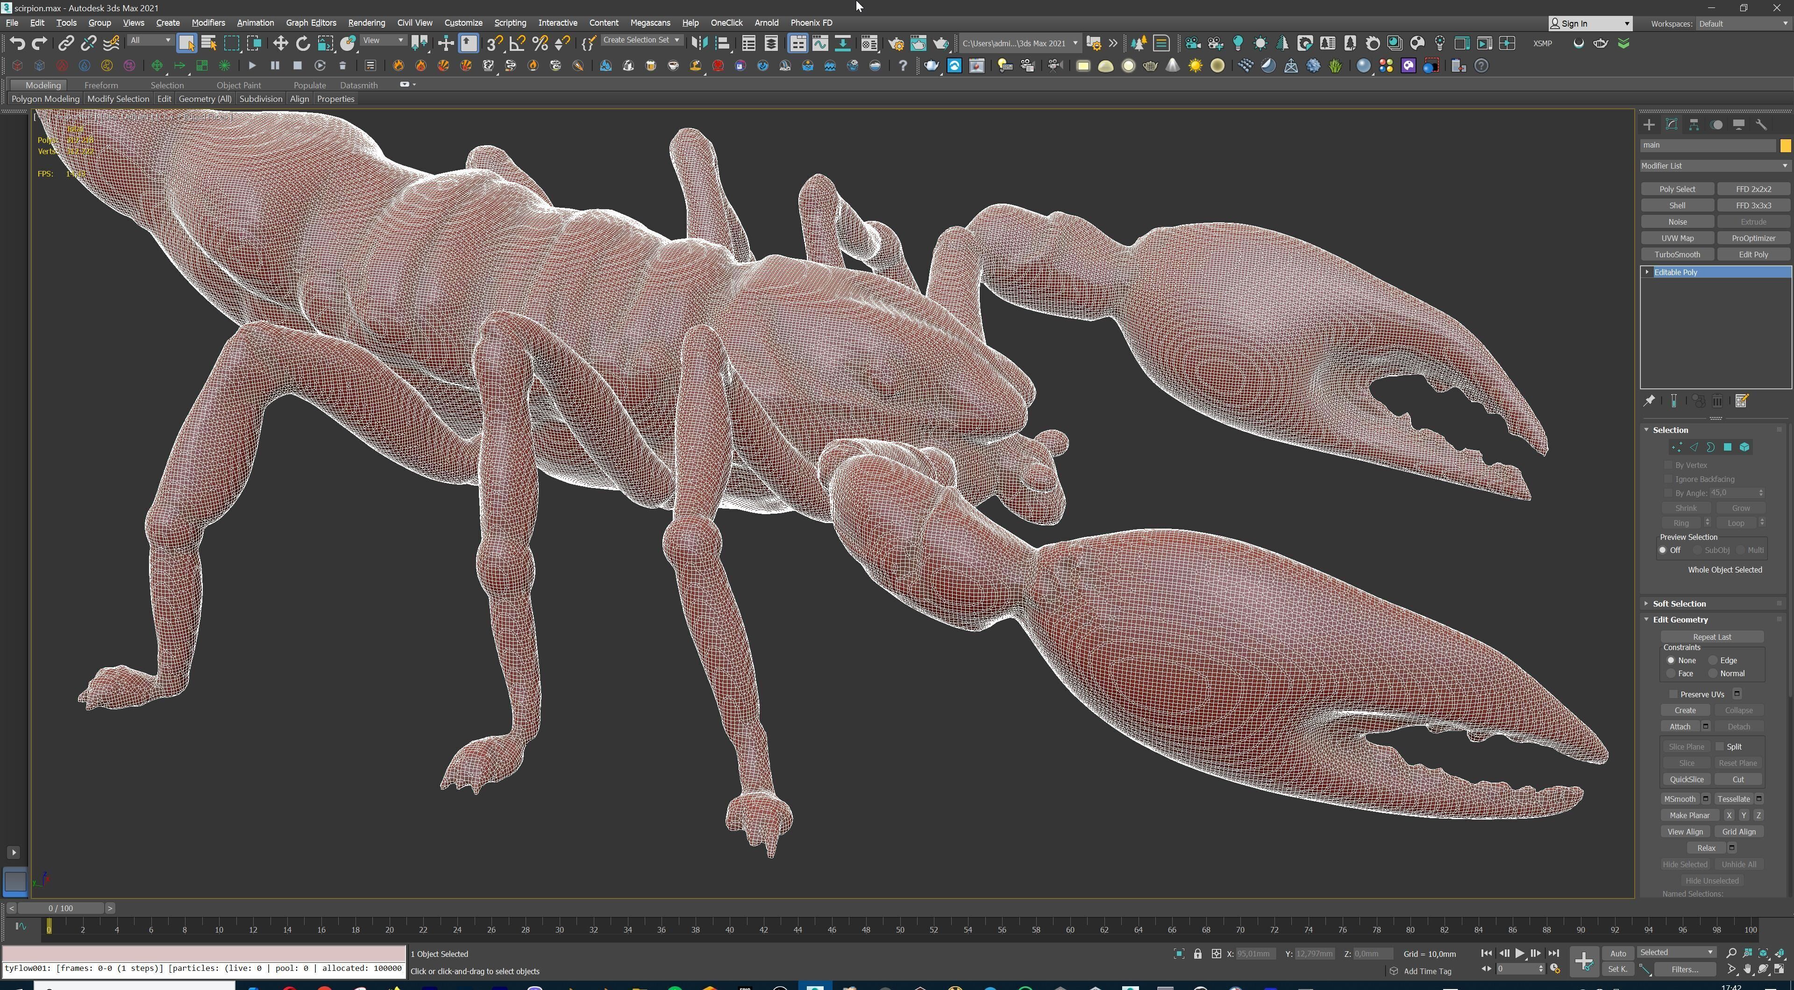This screenshot has height=990, width=1794.
Task: Select Vertex sub-object level icon
Action: click(1676, 447)
